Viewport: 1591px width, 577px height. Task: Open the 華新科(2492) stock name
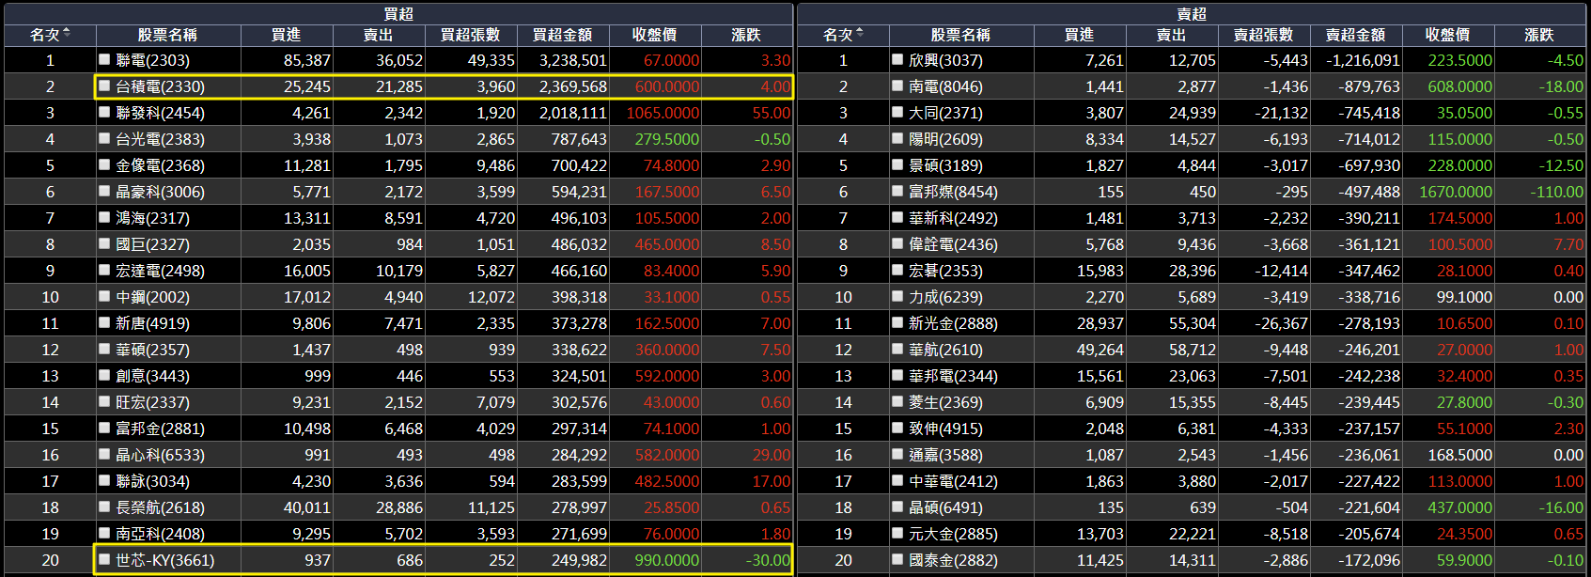tap(953, 218)
